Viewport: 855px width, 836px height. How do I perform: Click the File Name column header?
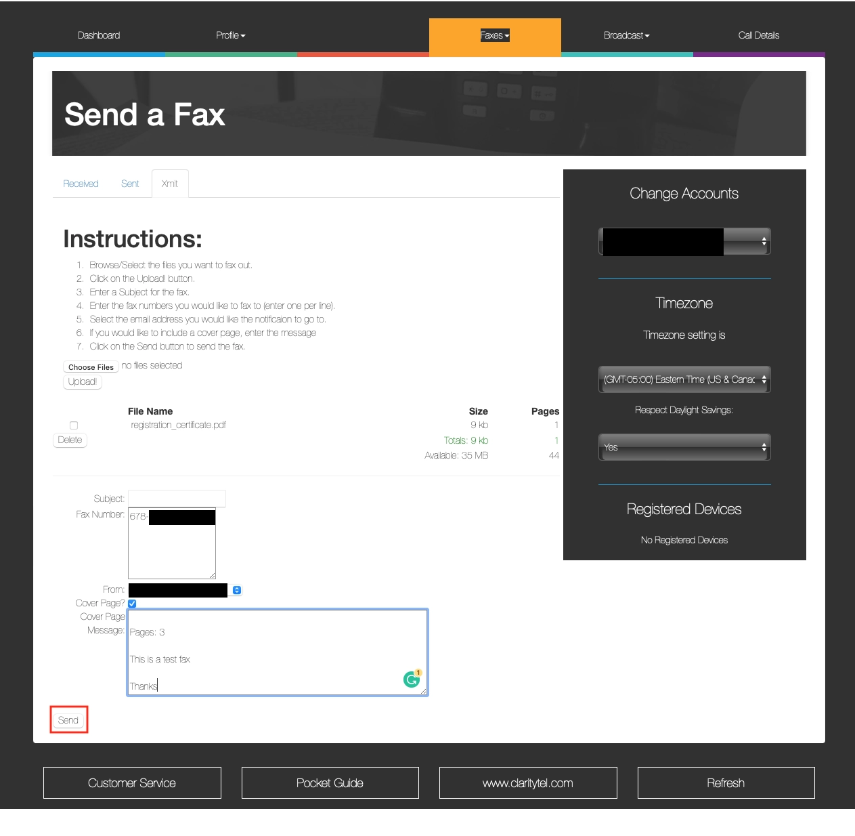(150, 411)
